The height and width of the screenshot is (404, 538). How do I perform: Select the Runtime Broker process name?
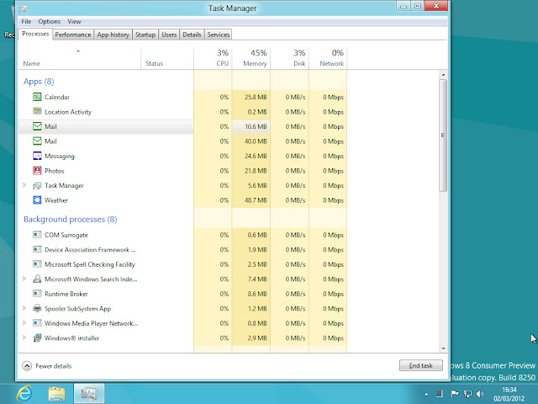click(66, 294)
